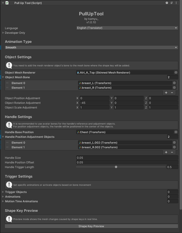Add element to Handle Position Adjustment Objects

coord(166,152)
